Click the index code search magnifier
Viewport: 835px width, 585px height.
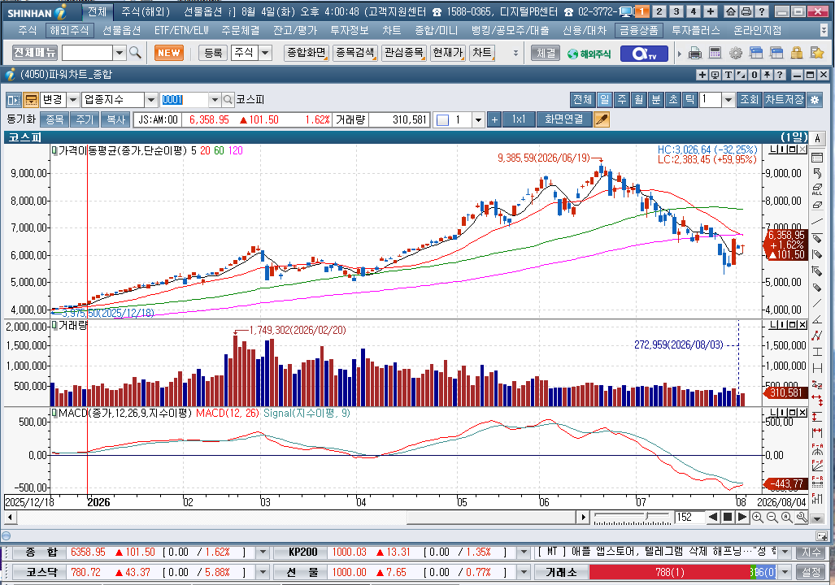tap(228, 100)
